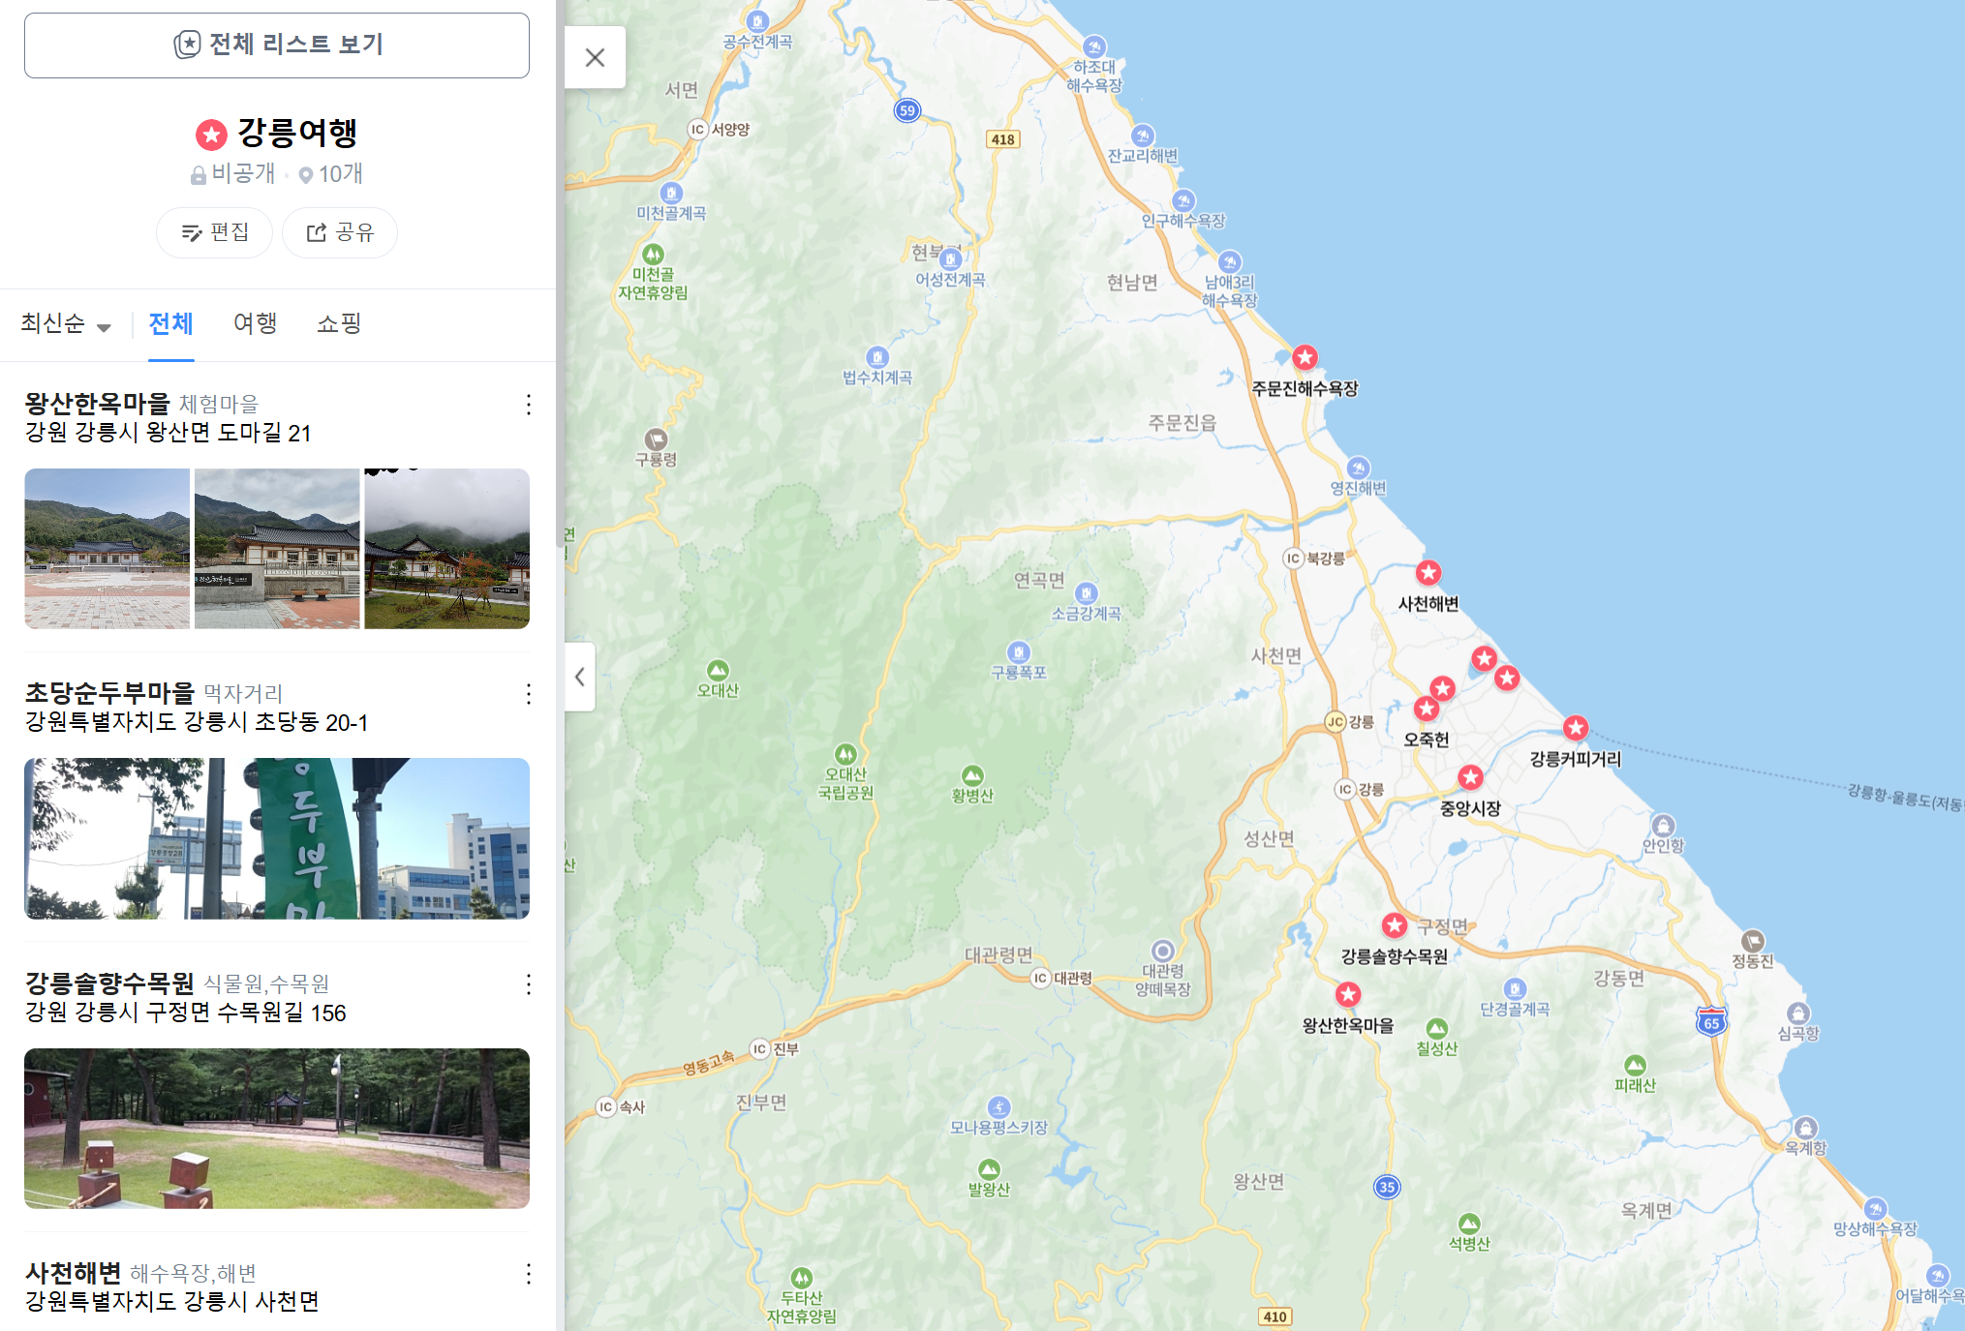Click the 하조대 해수욕장 beach icon
Viewport: 1965px width, 1331px height.
pos(1094,45)
